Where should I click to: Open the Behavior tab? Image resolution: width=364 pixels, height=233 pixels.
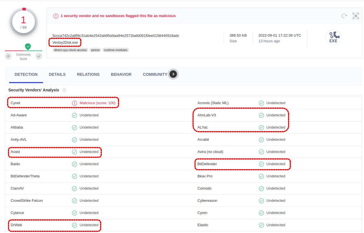[121, 74]
